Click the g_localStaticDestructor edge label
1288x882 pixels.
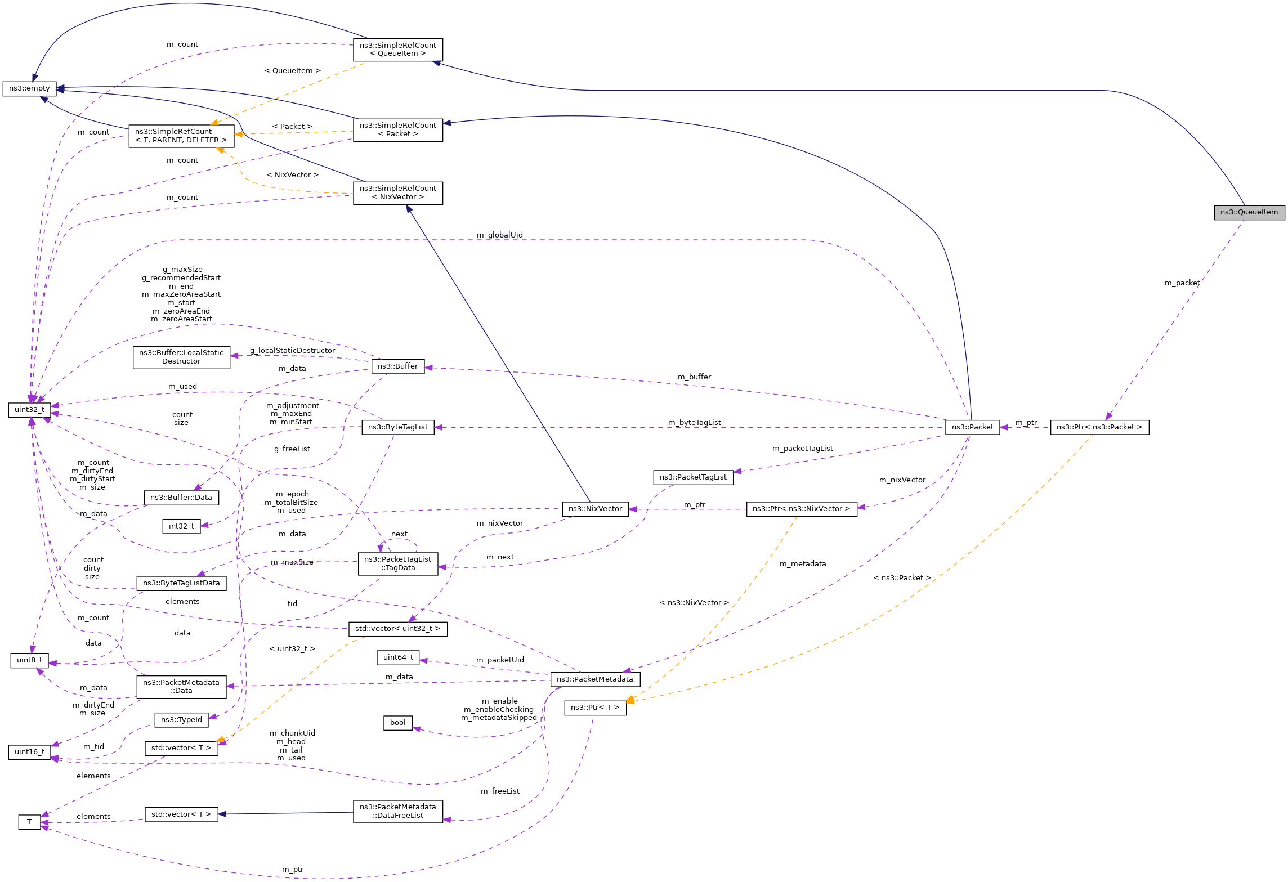click(292, 350)
